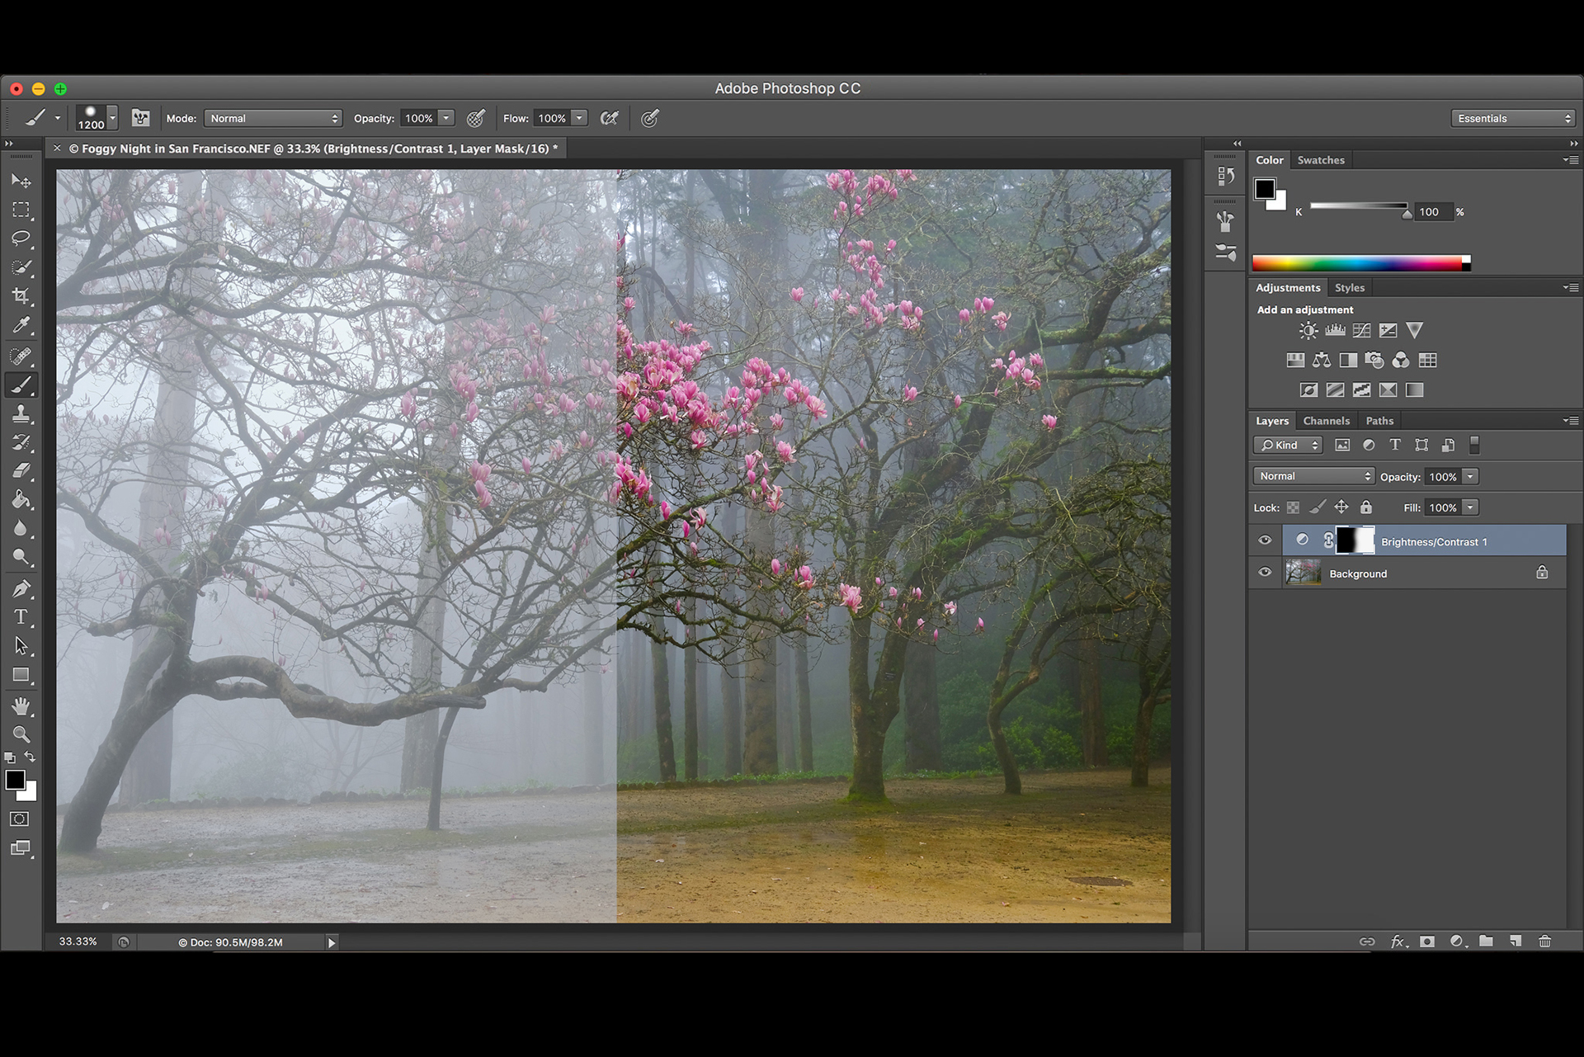Switch to the Channels tab

[1326, 421]
